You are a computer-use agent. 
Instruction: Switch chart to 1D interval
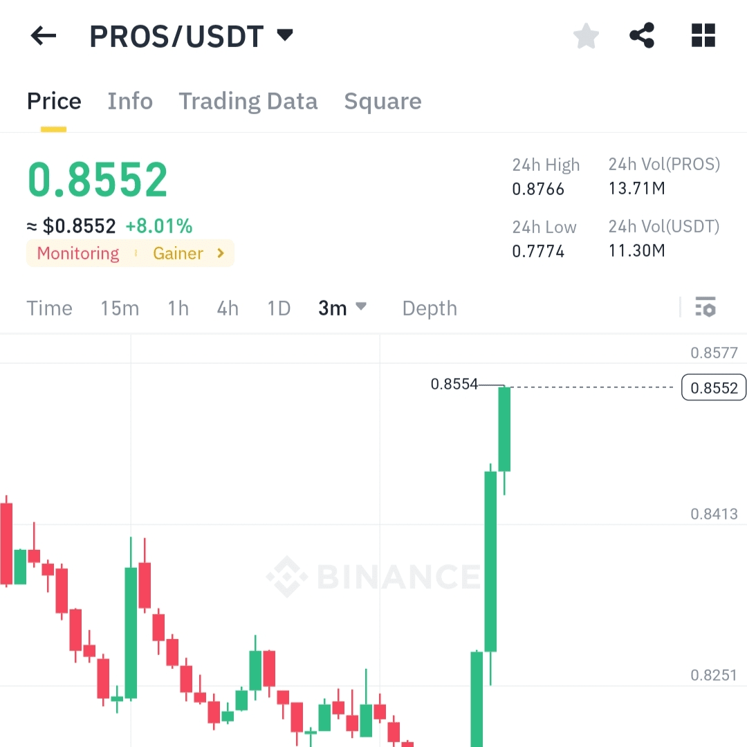(279, 308)
